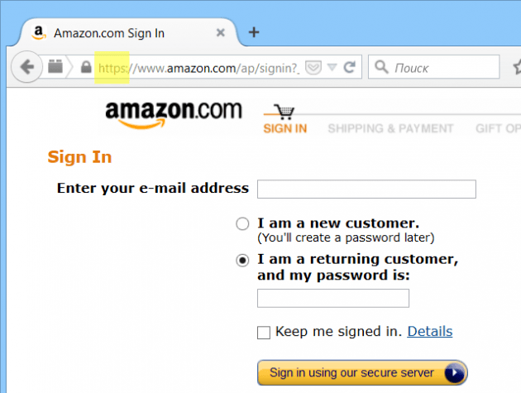521x393 pixels.
Task: Open the Details link
Action: tap(430, 331)
